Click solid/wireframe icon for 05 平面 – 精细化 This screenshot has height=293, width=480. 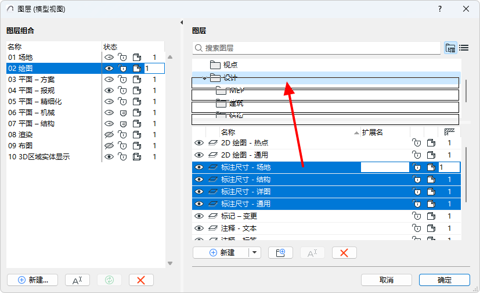pyautogui.click(x=137, y=102)
